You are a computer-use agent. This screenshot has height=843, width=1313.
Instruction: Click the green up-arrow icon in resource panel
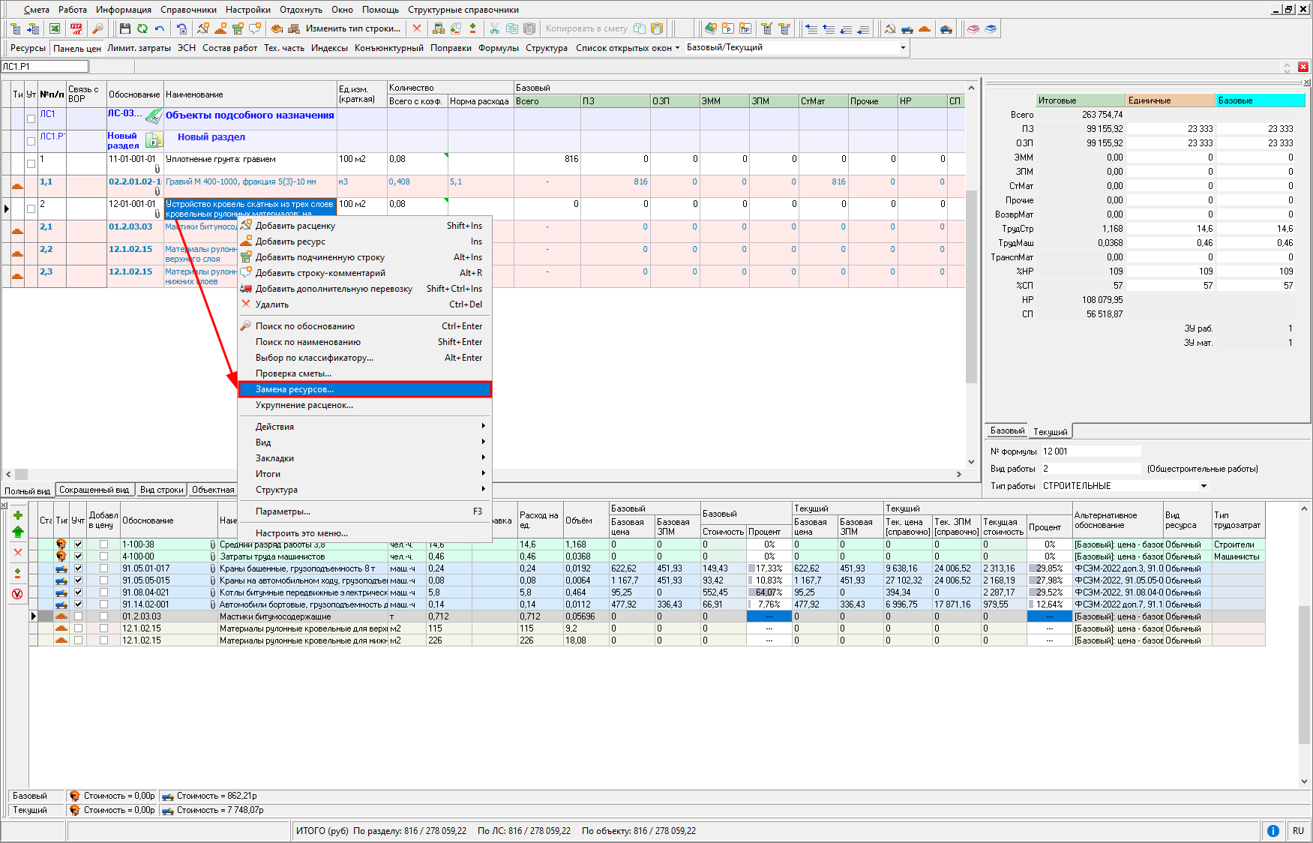[18, 532]
